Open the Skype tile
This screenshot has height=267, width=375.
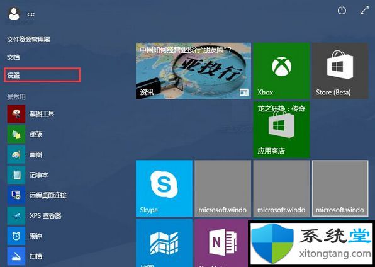pos(164,188)
